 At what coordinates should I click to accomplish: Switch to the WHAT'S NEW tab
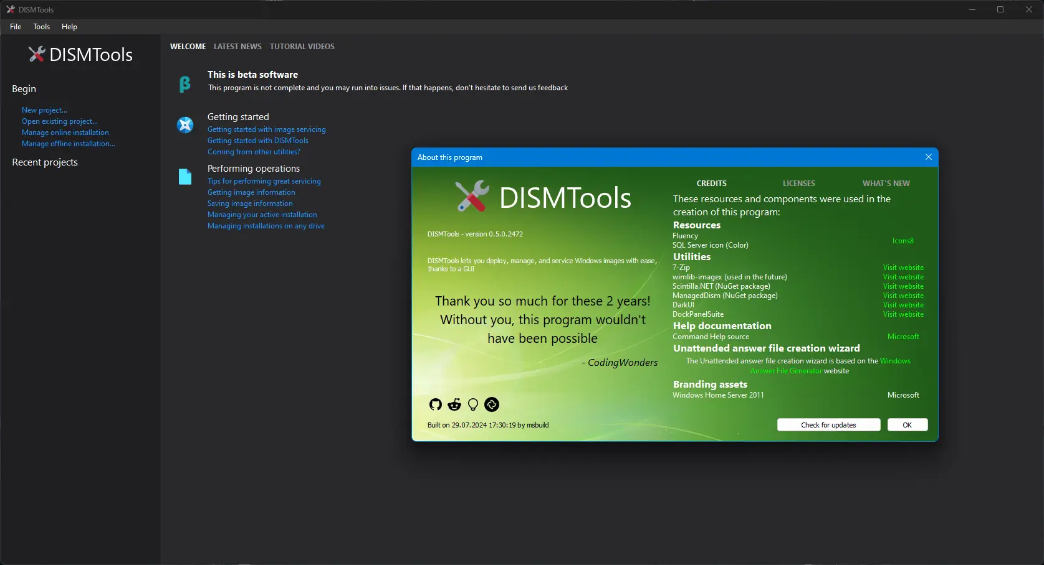tap(886, 183)
